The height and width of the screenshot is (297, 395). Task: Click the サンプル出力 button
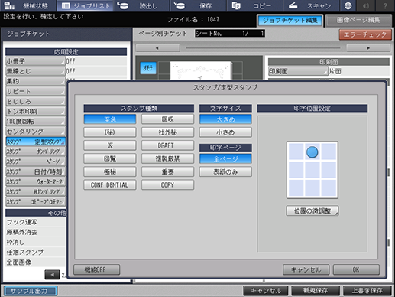31,291
